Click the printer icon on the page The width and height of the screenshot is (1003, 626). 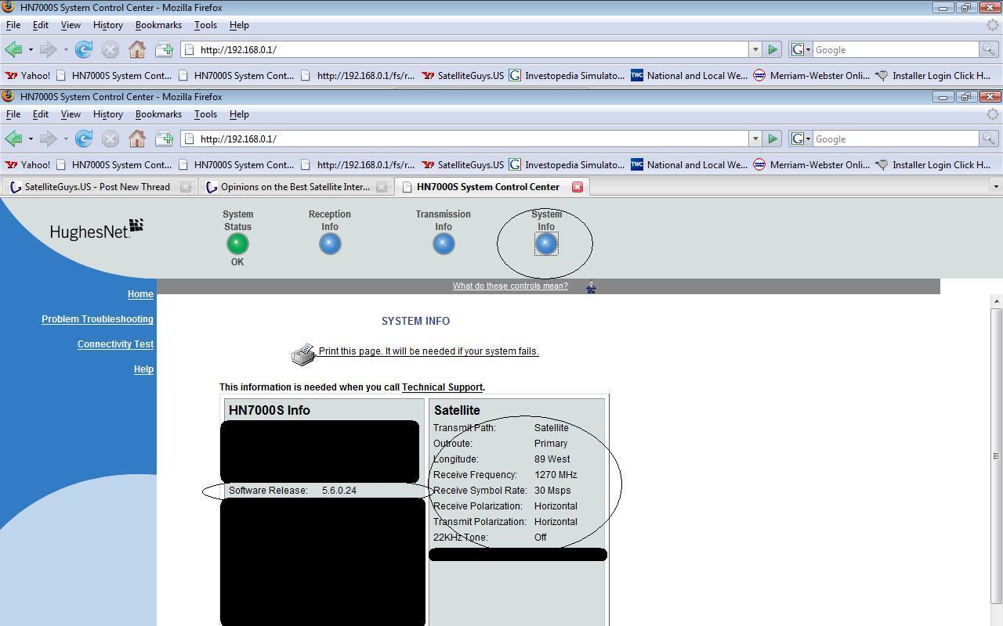coord(303,354)
